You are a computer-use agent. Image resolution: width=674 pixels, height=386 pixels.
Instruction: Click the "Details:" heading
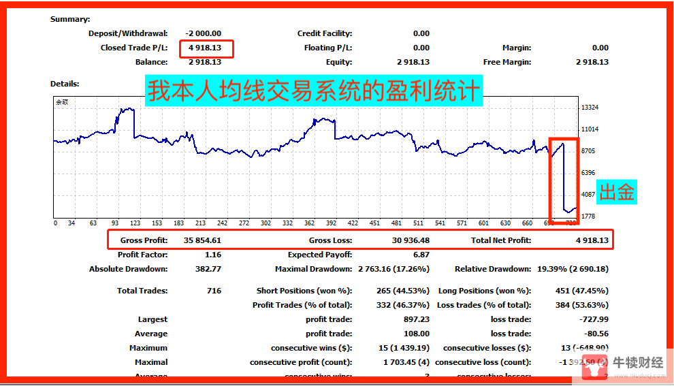coord(65,84)
